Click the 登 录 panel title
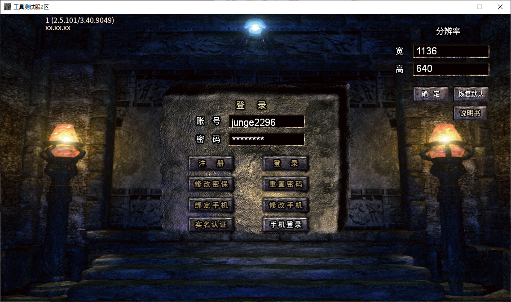Screen dimensions: 511x302 (251, 105)
